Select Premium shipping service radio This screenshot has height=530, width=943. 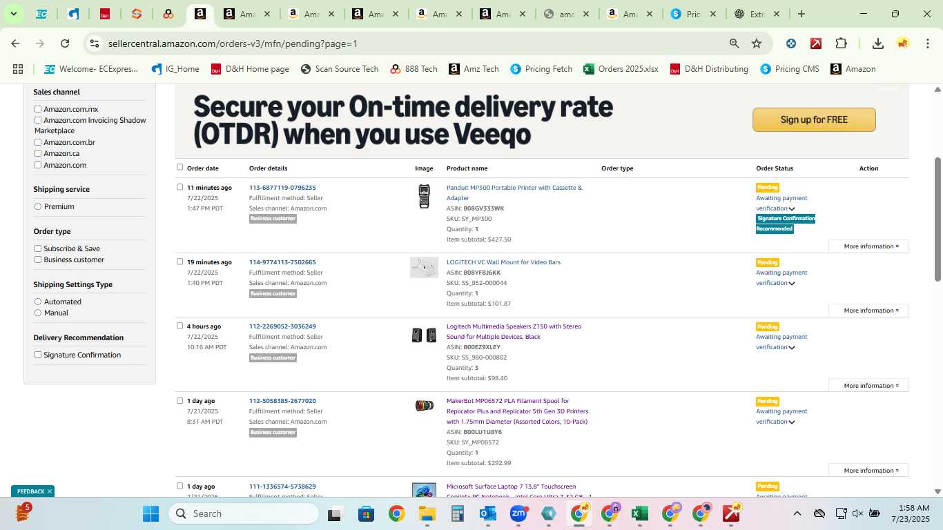tap(38, 206)
